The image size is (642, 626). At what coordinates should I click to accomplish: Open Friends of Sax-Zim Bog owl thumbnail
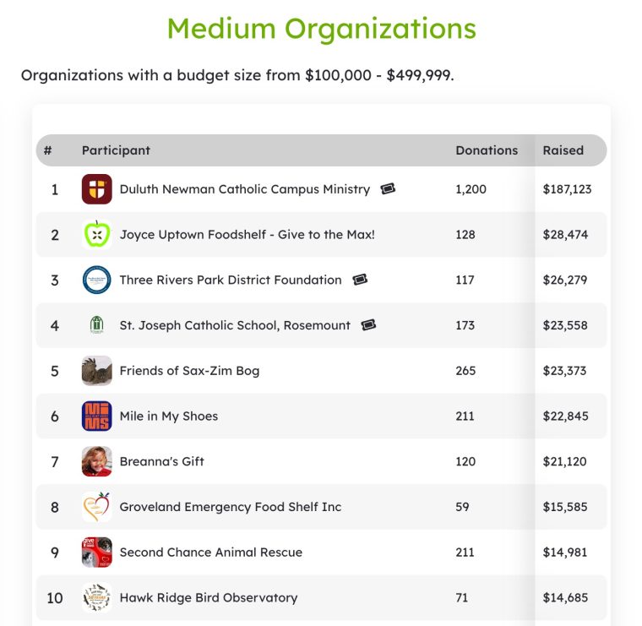(x=96, y=371)
